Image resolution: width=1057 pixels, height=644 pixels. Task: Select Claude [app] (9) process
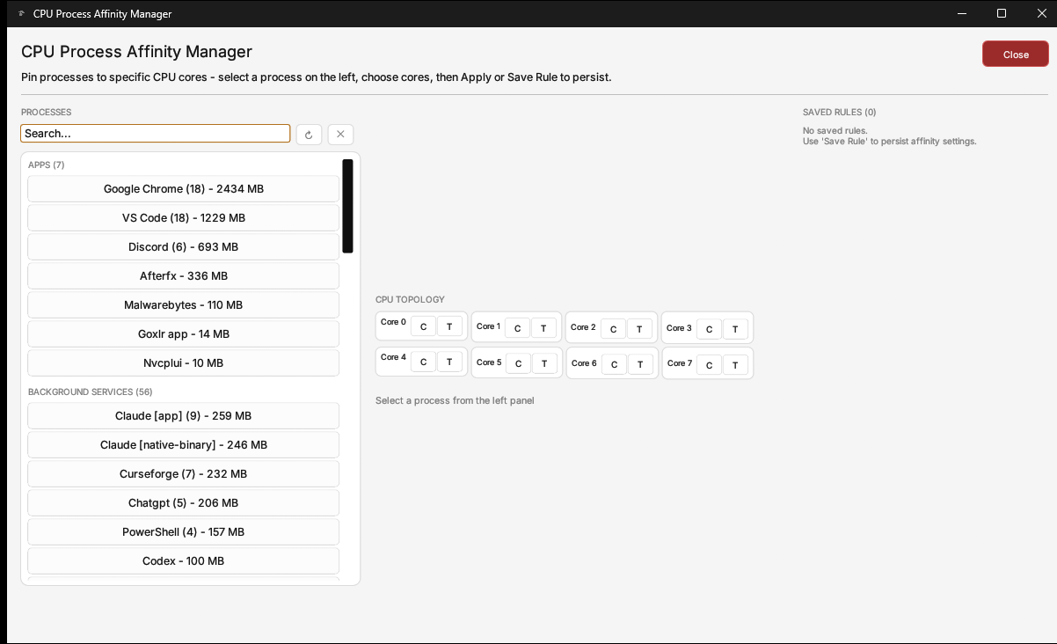[x=183, y=415]
